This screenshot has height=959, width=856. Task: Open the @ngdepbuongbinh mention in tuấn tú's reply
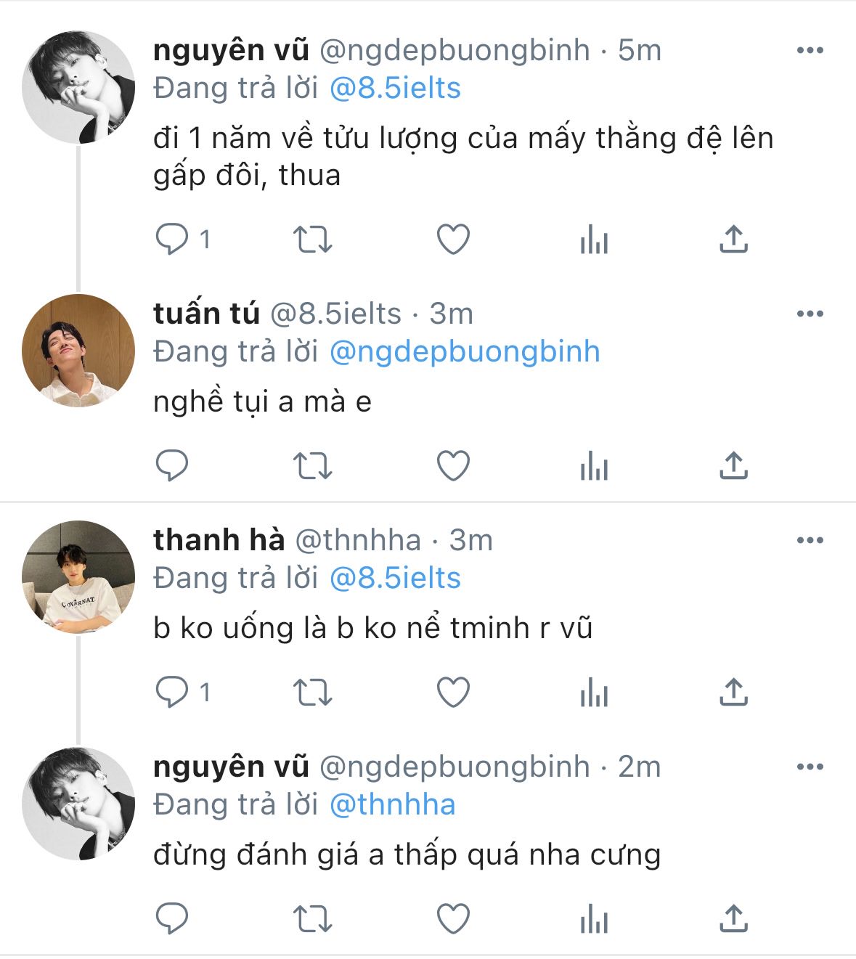tap(465, 351)
